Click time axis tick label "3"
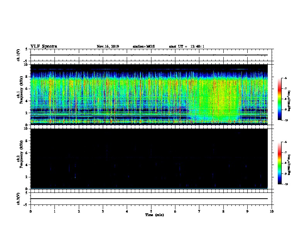The image size is (306, 237). coord(103,211)
